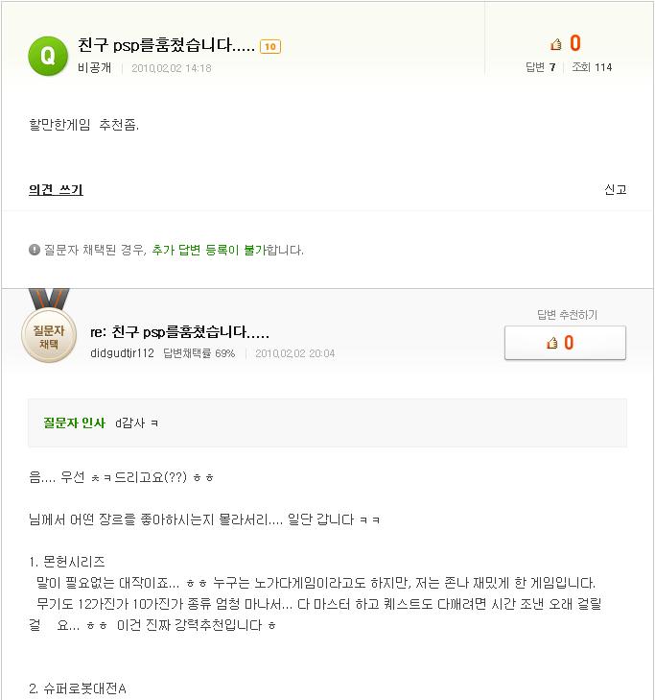Click the 질문자 인사 label
Viewport: 655px width, 700px height.
coord(74,423)
